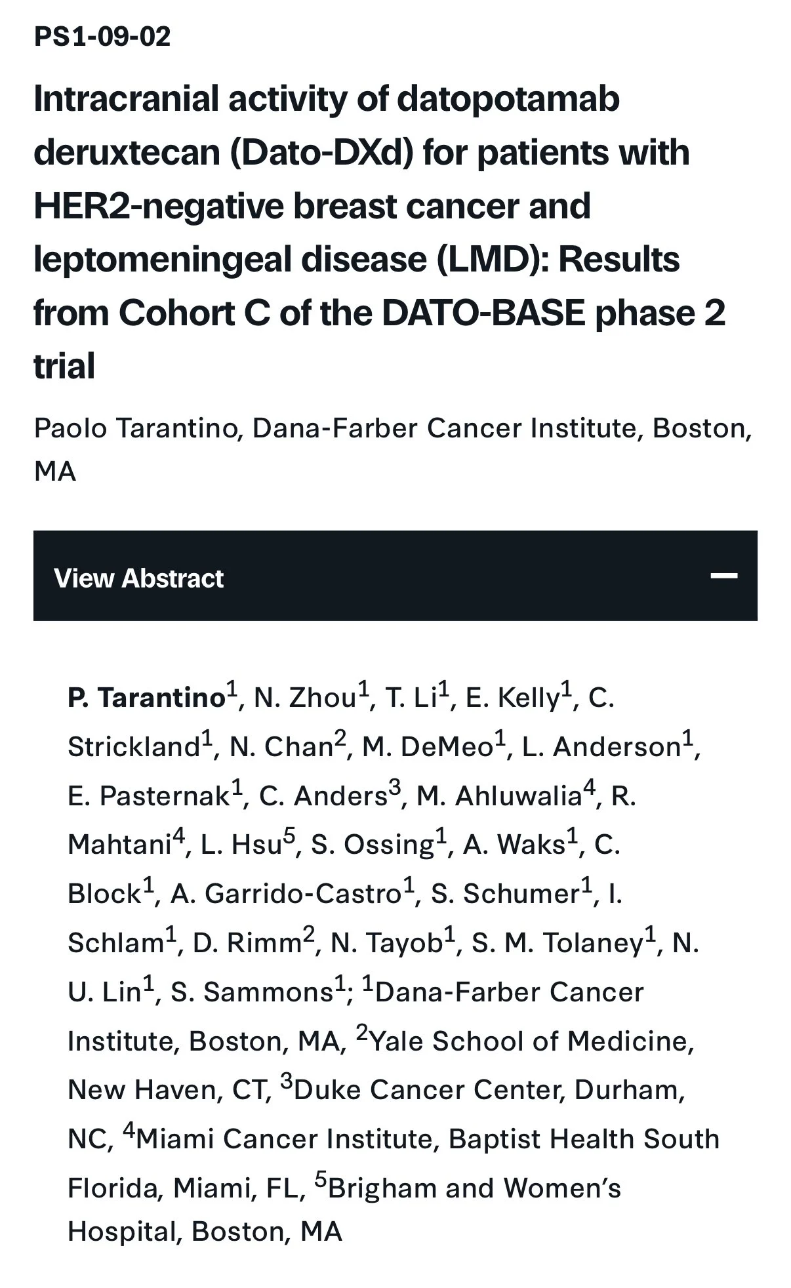The image size is (791, 1288).
Task: Click presenter name Paolo Tarantino
Action: tap(134, 429)
